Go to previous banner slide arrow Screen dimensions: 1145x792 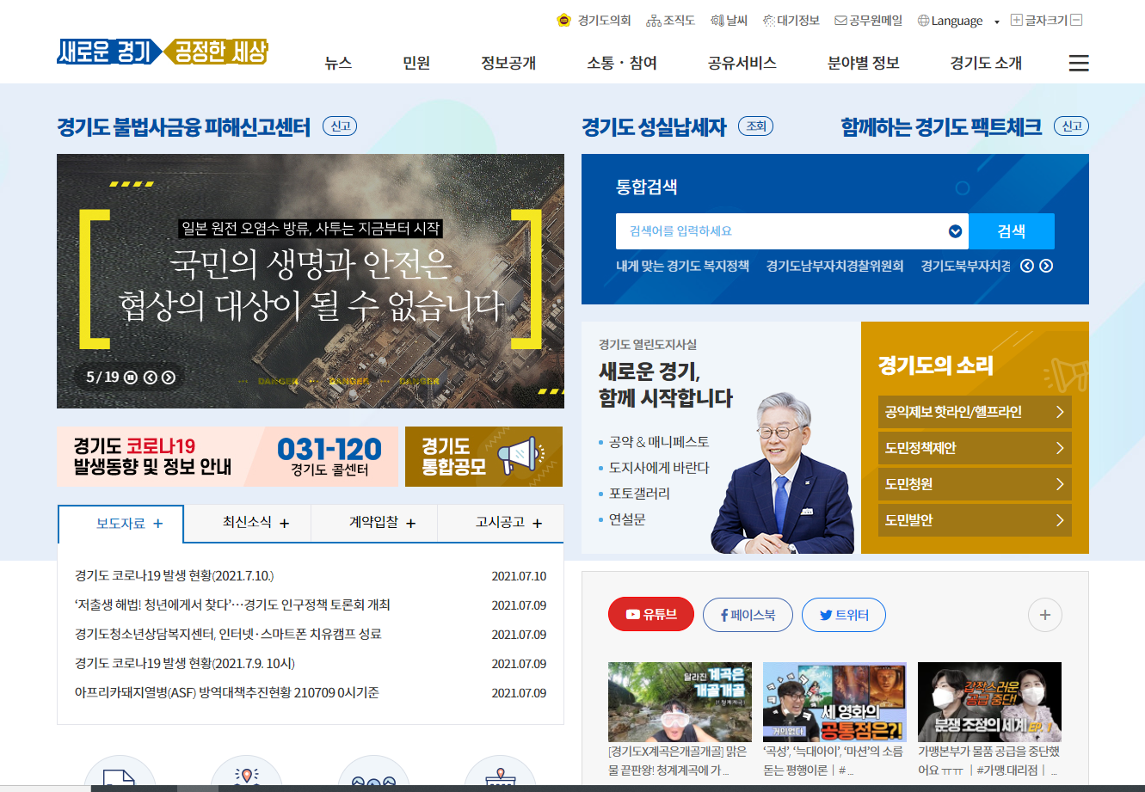tap(151, 377)
